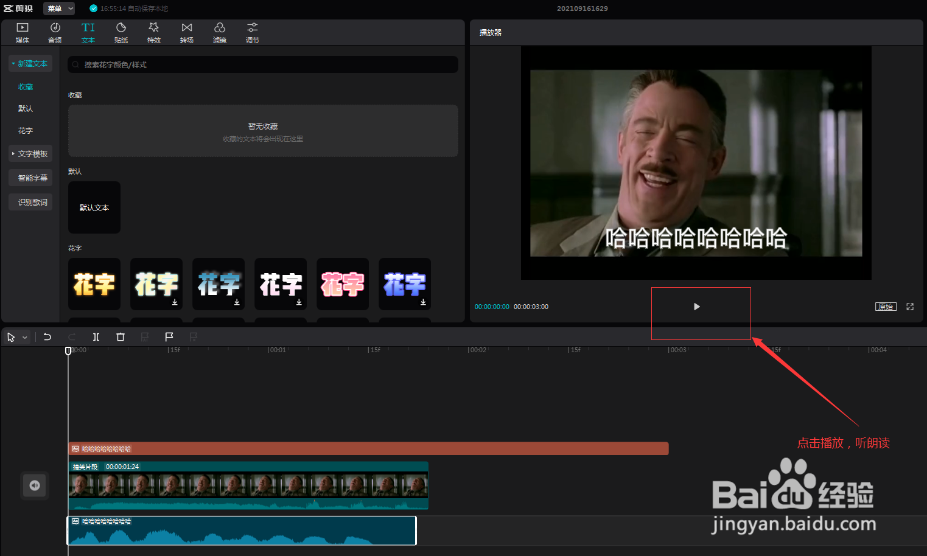Choose the white black-outlined 花字 style thumbnail
Image resolution: width=927 pixels, height=556 pixels.
click(x=281, y=284)
